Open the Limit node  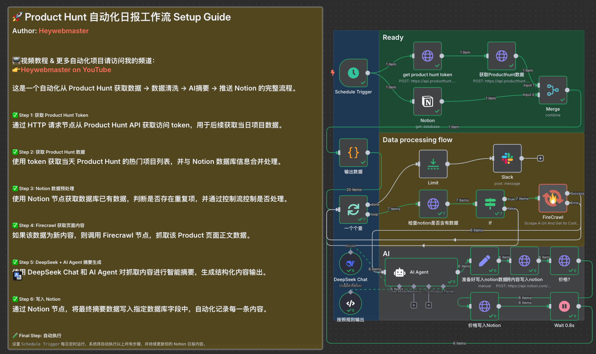[433, 163]
